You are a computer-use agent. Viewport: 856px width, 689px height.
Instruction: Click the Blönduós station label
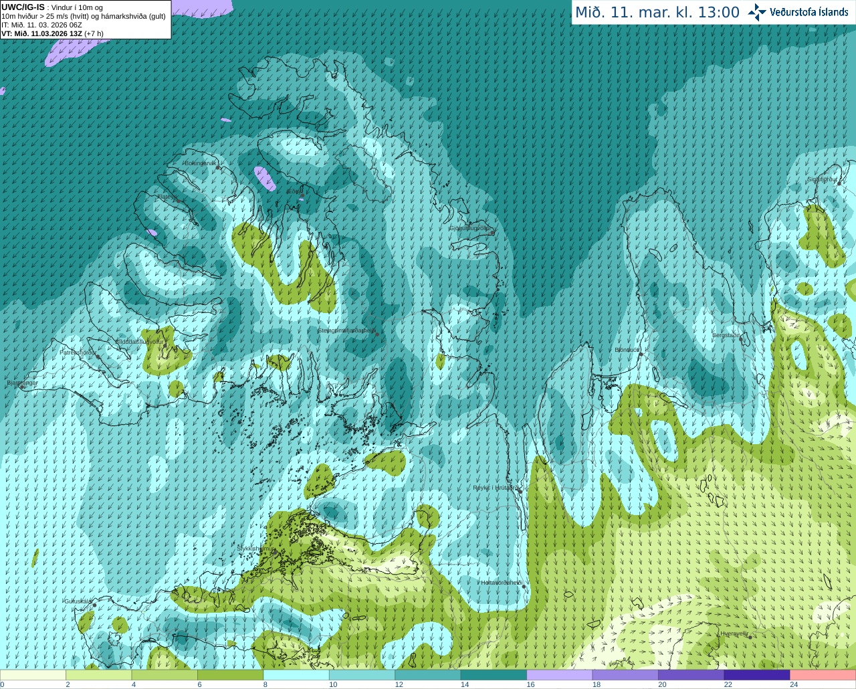tap(627, 350)
